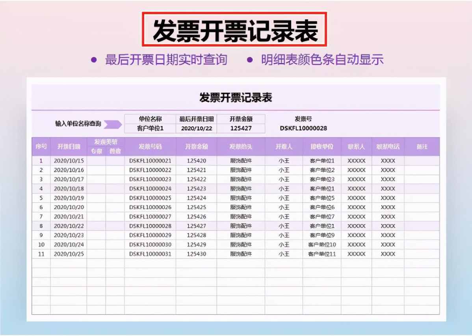This screenshot has width=472, height=336.
Task: Select the amount cell 125421
Action: [x=196, y=170]
